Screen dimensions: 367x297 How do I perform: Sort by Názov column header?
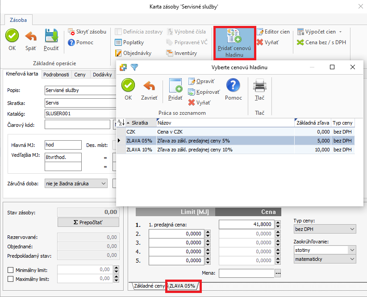[225, 123]
